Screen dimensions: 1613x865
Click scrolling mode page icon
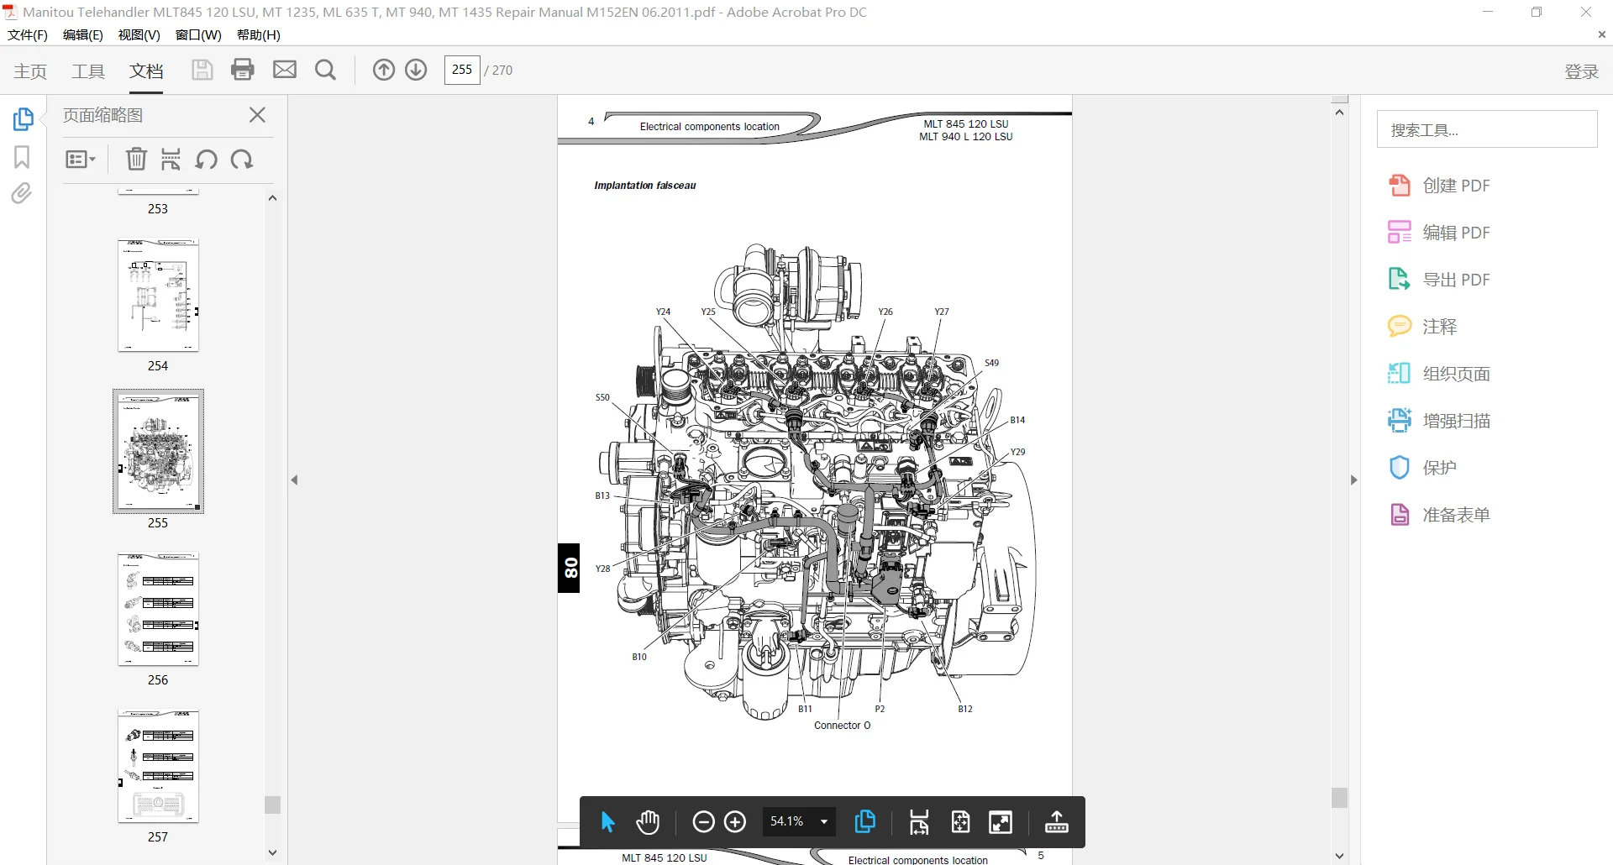919,822
